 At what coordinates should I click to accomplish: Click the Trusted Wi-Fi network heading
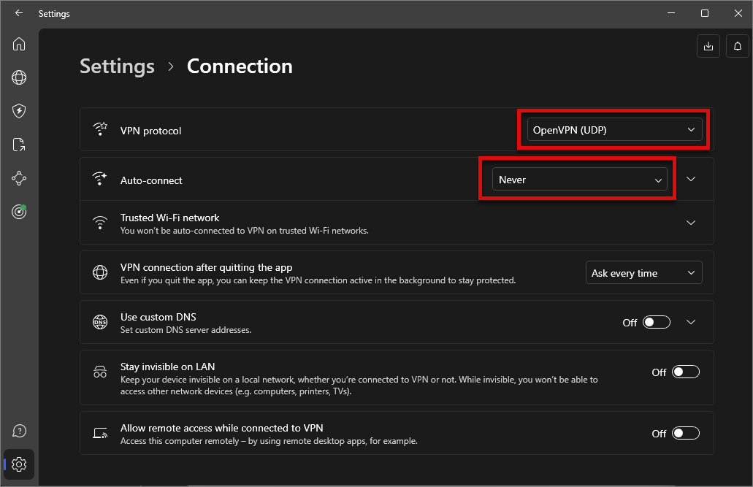coord(169,218)
